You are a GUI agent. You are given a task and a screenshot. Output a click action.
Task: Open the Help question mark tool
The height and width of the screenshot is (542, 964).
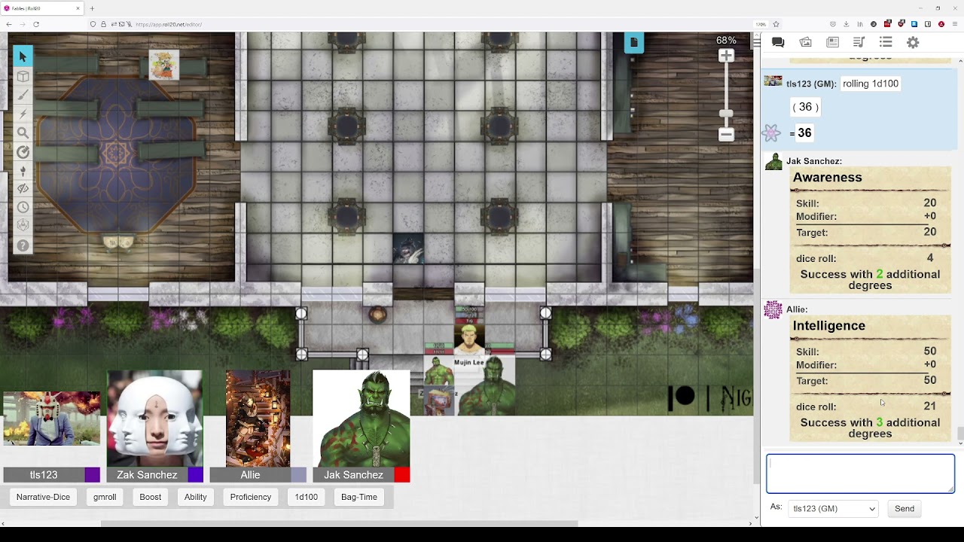coord(23,245)
